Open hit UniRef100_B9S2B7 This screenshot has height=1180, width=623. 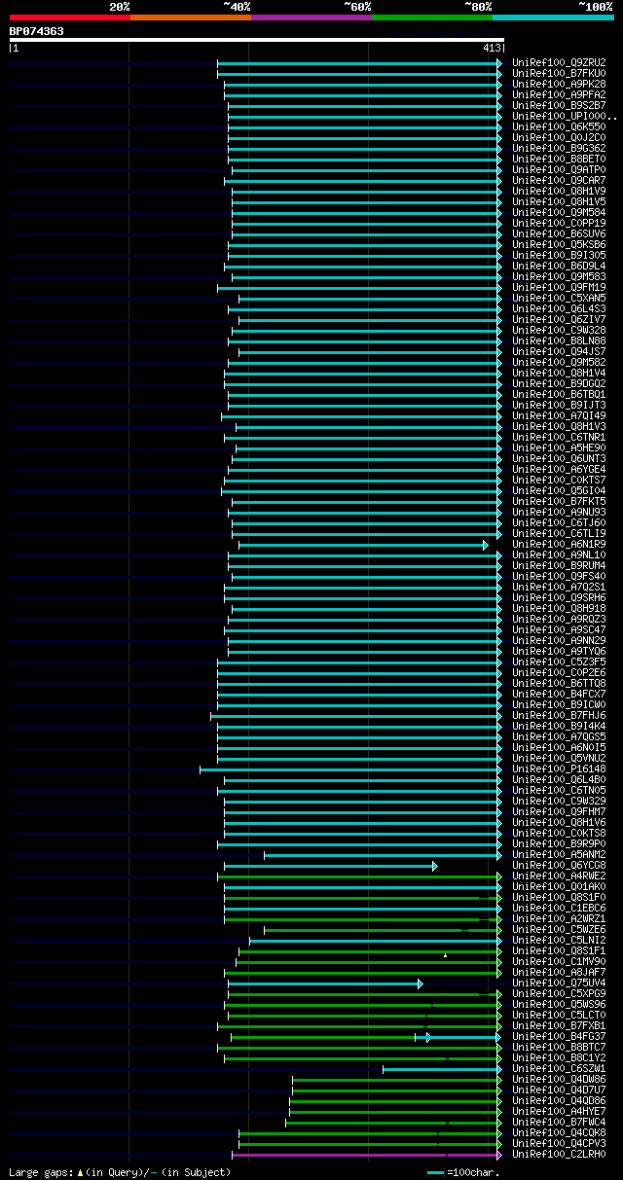tap(559, 105)
